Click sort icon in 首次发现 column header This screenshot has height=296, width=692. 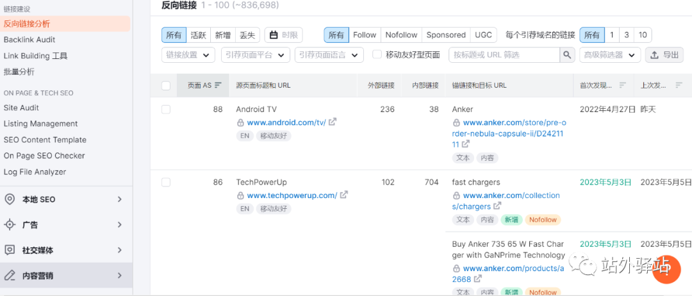tap(623, 85)
